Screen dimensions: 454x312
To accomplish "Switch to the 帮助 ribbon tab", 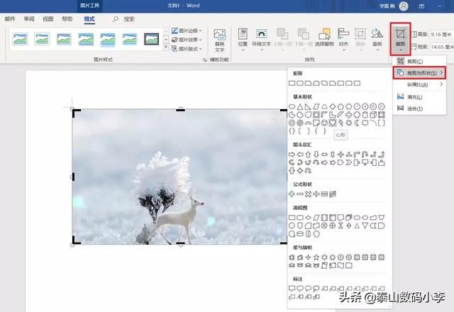I will (x=67, y=19).
